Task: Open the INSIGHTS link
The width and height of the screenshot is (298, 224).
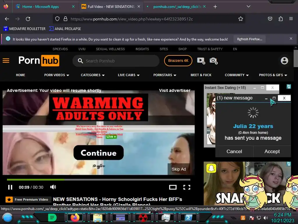Action: pos(142,49)
